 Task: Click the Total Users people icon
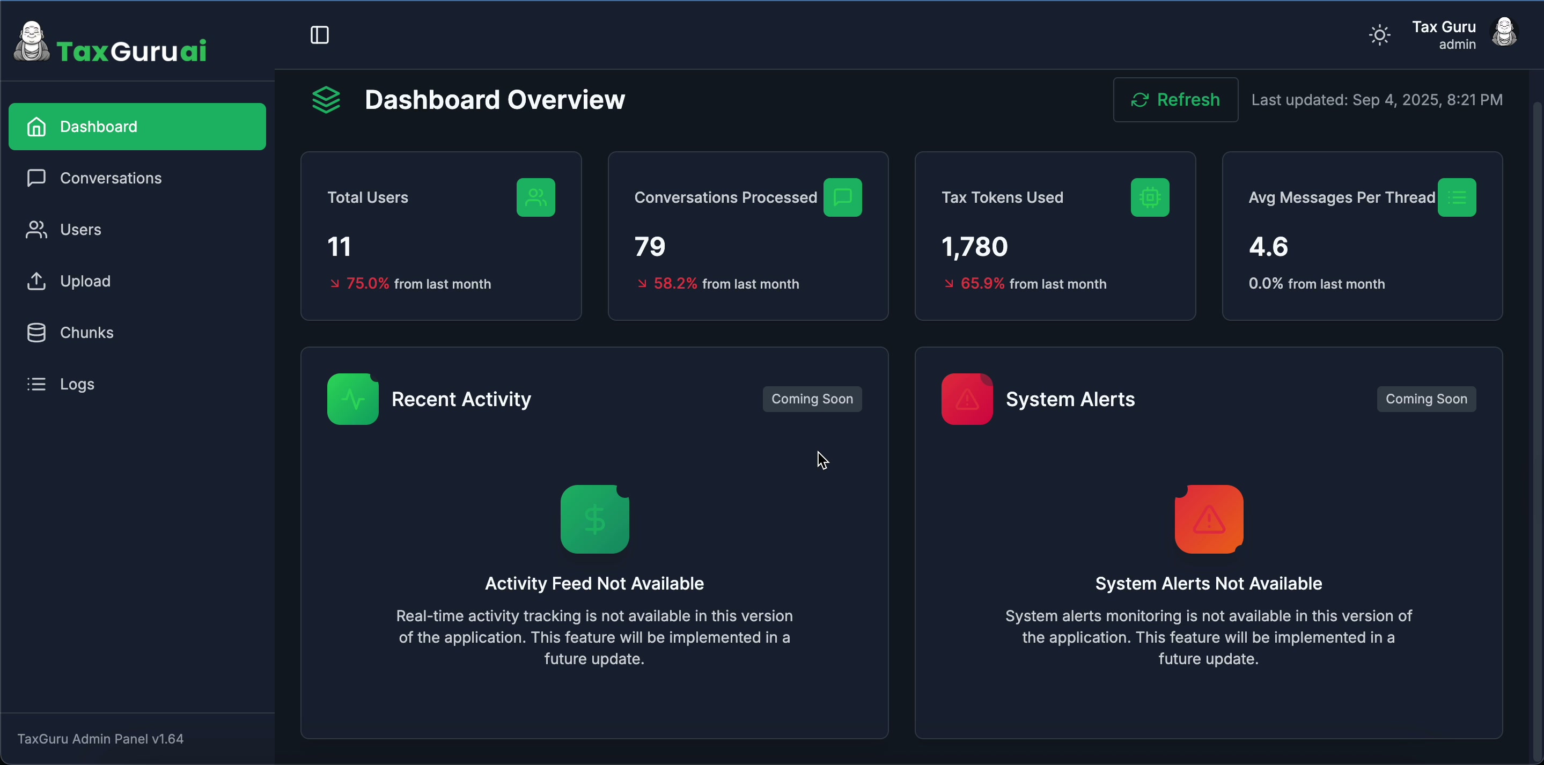[x=535, y=197]
